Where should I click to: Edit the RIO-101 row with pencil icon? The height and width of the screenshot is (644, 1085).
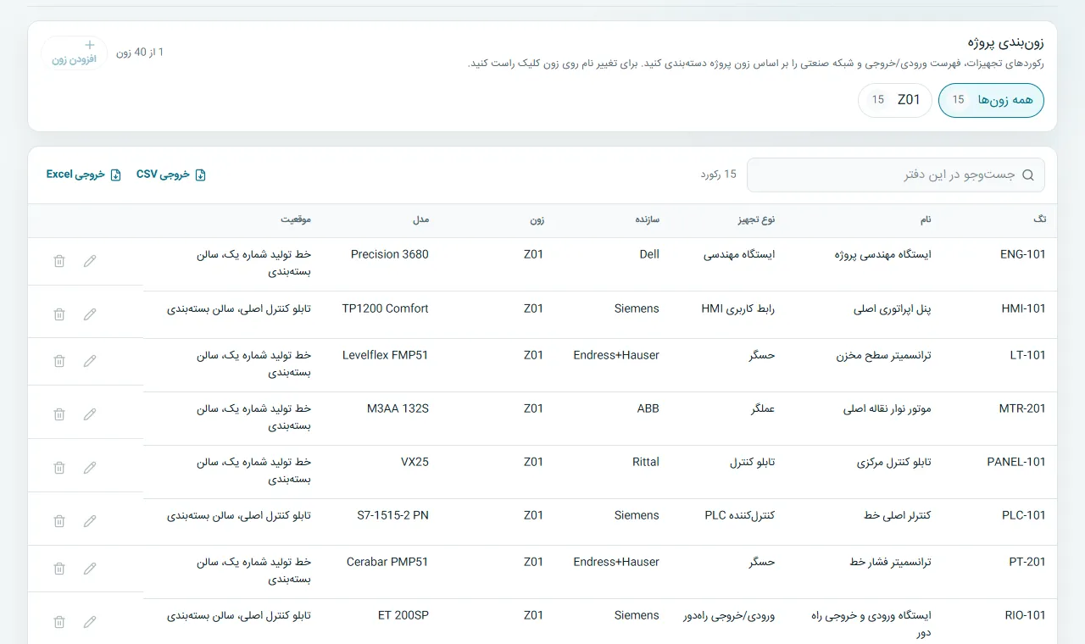pyautogui.click(x=90, y=622)
